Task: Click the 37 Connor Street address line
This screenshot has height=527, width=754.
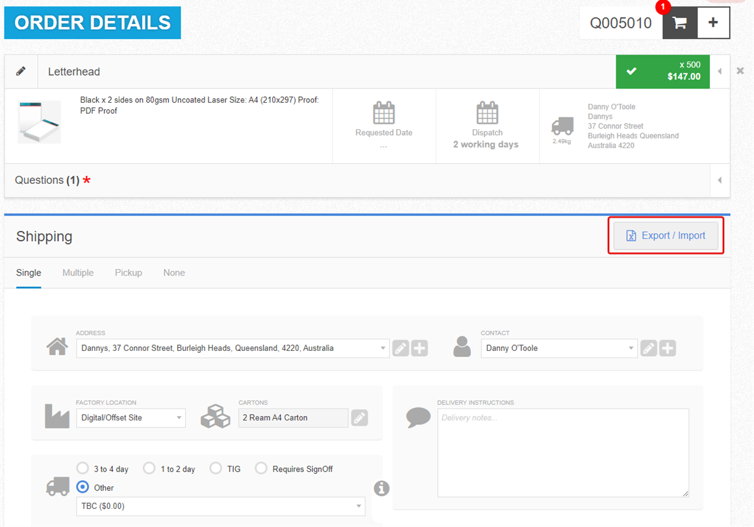Action: point(616,126)
